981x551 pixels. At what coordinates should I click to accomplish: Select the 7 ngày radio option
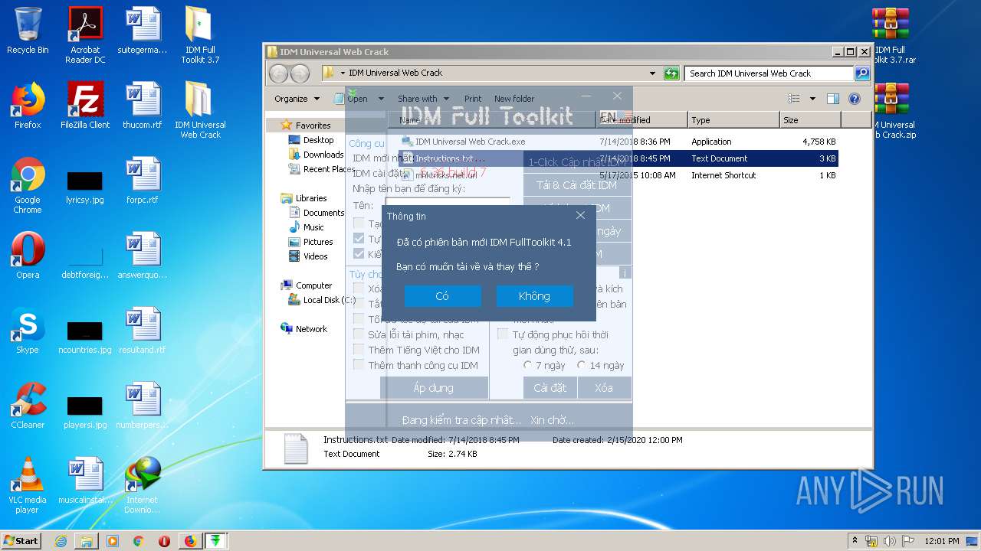tap(528, 366)
